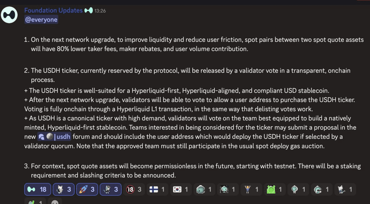The image size is (370, 204).
Task: Toggle the dancing cat reaction beside the rocket
Action: click(110, 189)
